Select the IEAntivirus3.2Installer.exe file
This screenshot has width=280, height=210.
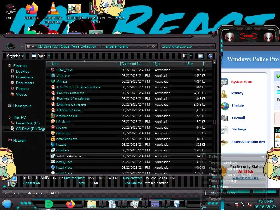(73, 98)
